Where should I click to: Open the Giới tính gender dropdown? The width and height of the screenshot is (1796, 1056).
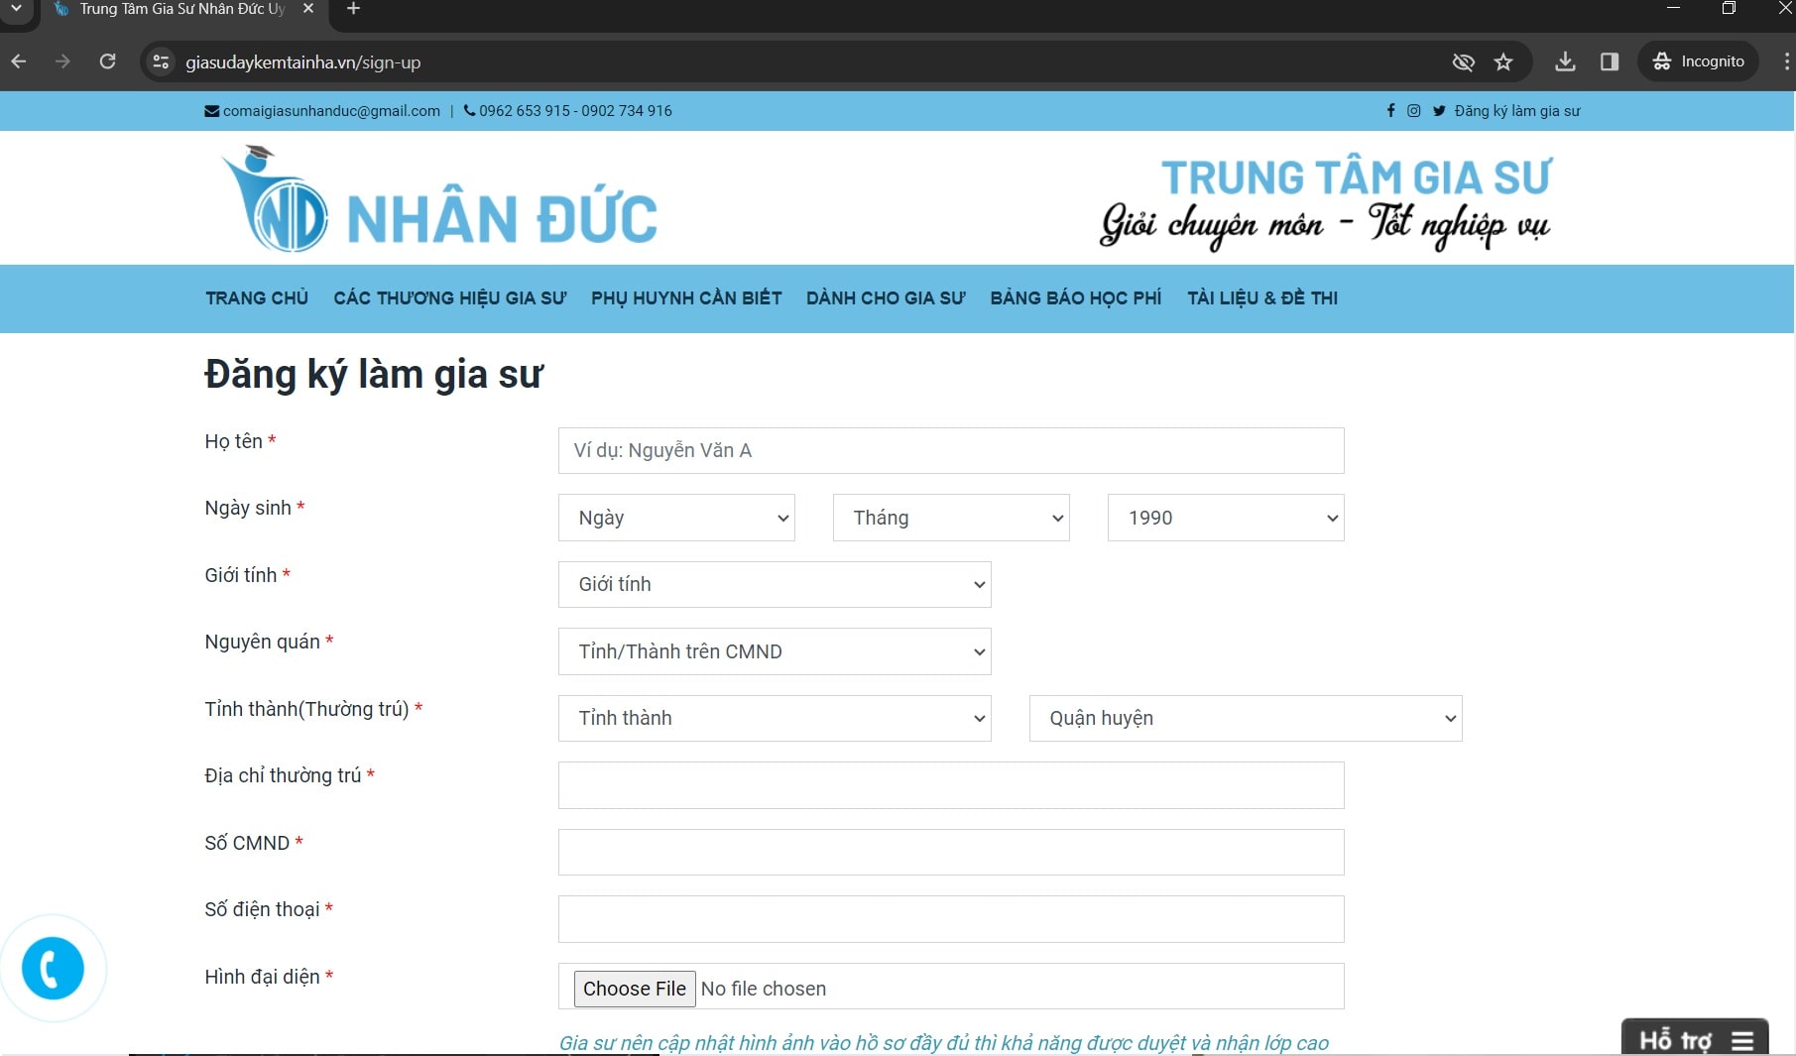pos(775,584)
